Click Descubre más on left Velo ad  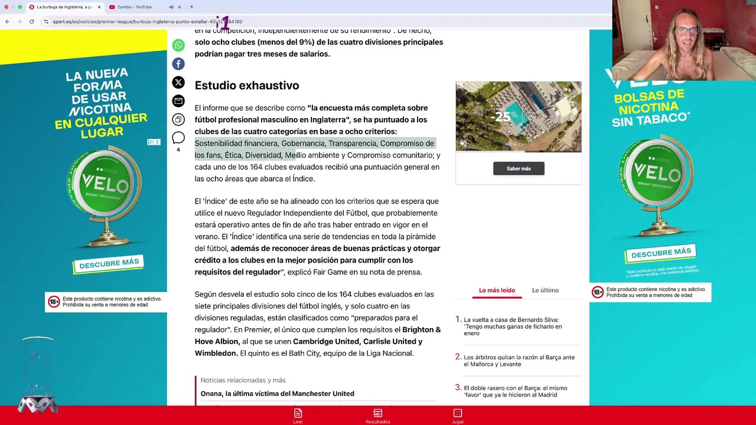coord(109,263)
